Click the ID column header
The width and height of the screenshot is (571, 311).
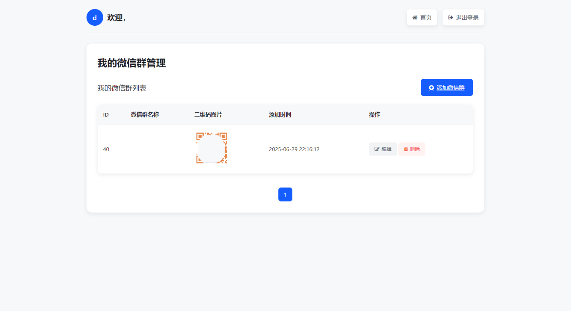(x=106, y=115)
